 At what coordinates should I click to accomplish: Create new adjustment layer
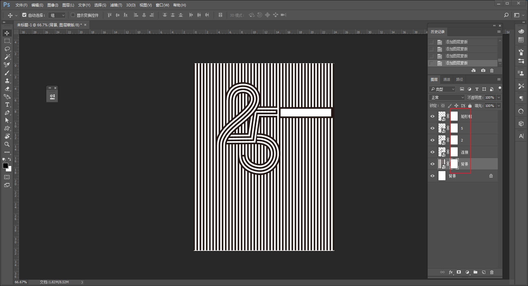467,272
